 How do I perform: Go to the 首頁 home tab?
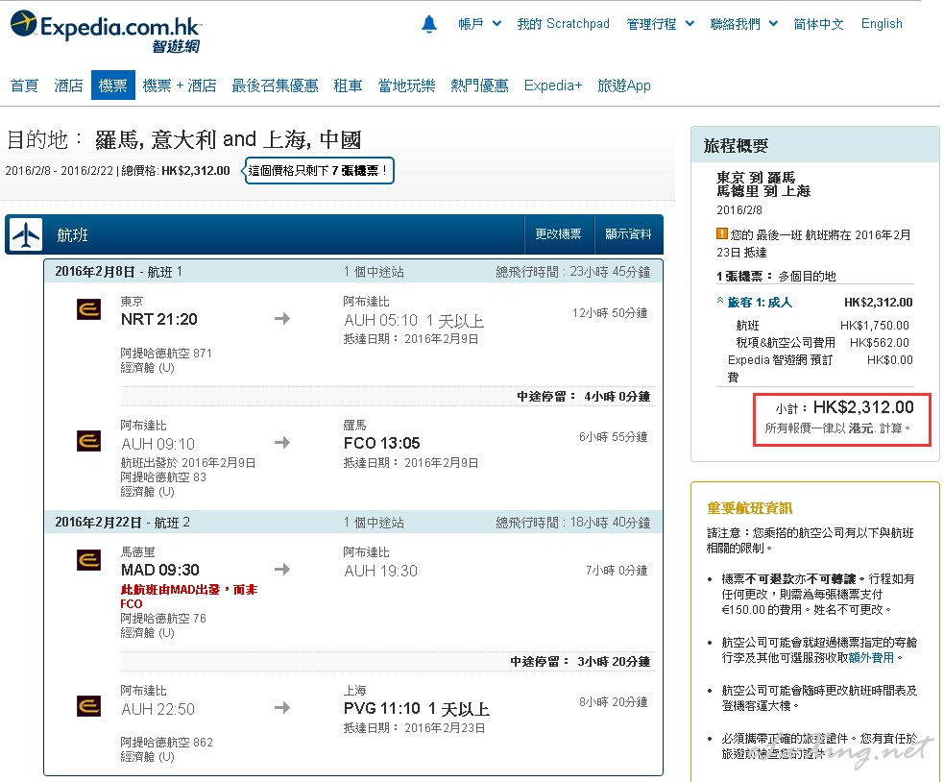[25, 86]
